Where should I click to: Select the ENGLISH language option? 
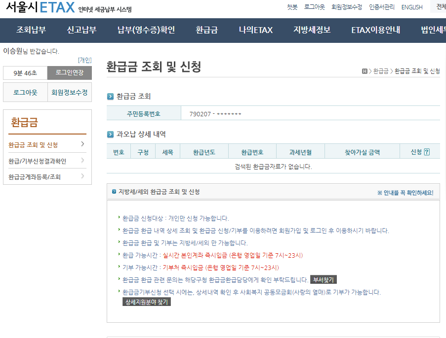[411, 6]
